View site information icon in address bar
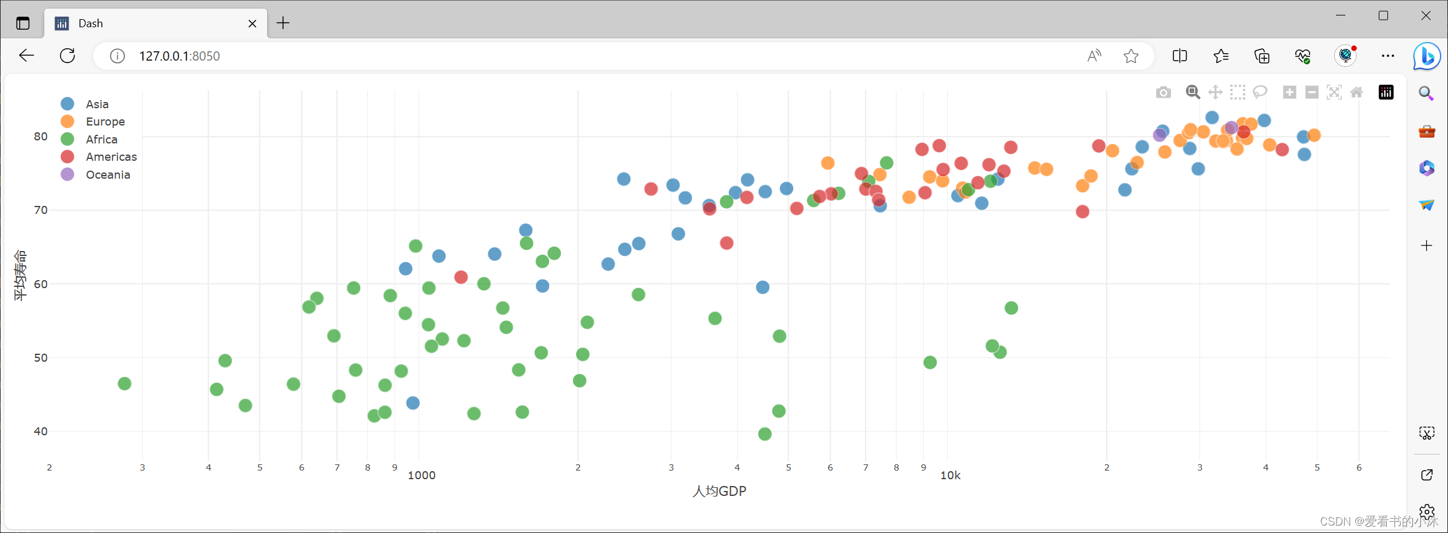Screen dimensions: 1448x533 tap(117, 56)
